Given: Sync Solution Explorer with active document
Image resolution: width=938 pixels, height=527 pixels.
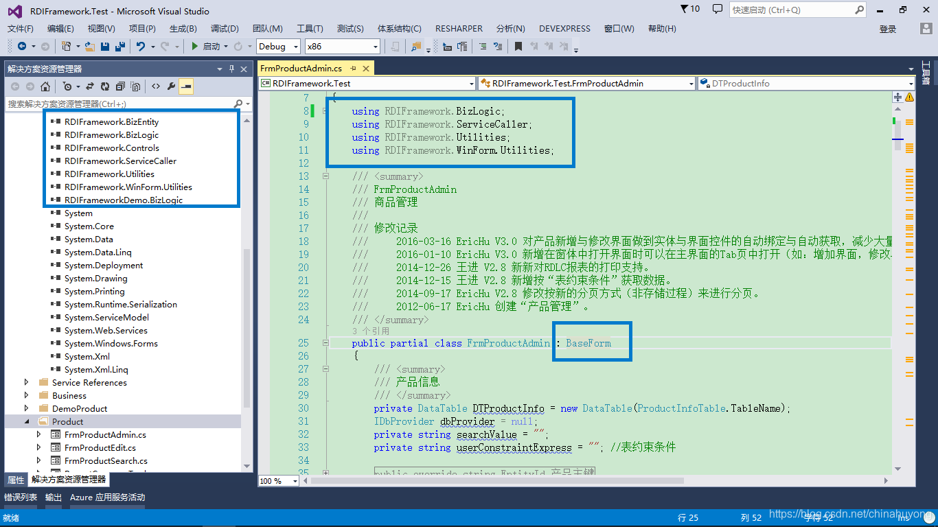Looking at the screenshot, I should (90, 86).
